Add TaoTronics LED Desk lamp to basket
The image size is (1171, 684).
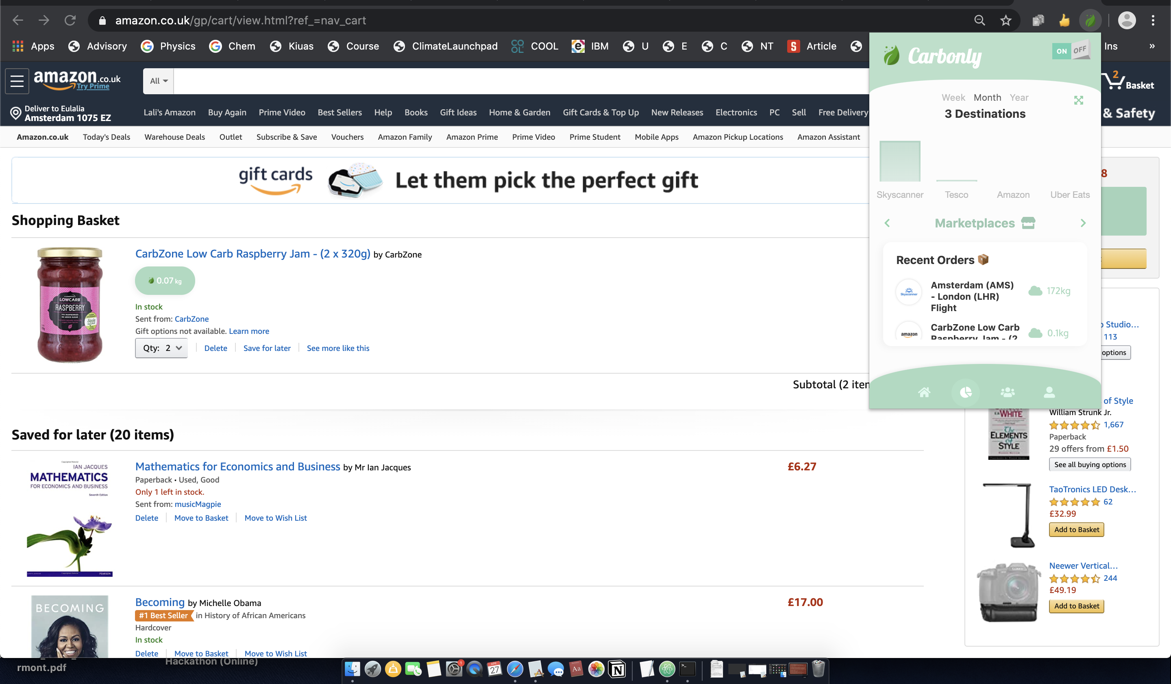[1076, 530]
